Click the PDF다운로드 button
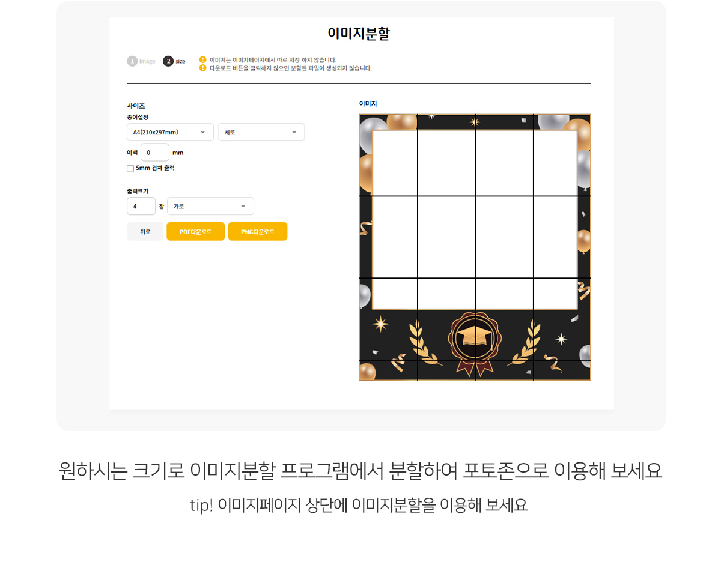The height and width of the screenshot is (571, 721). (195, 231)
